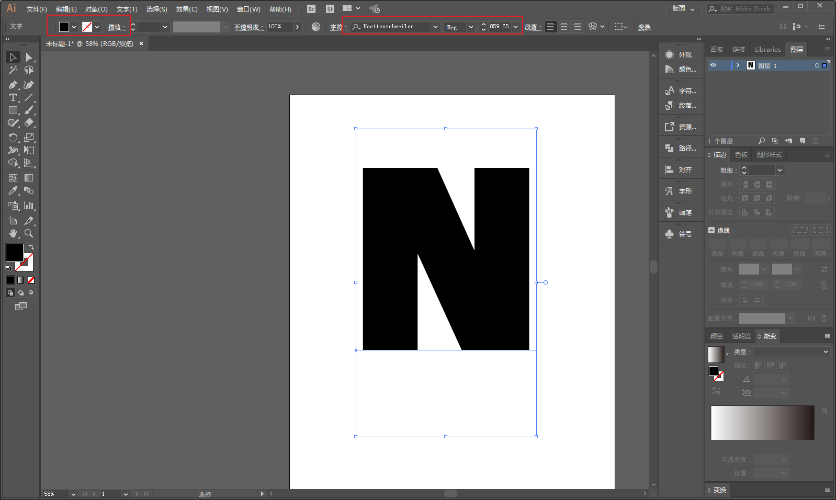Activate the Artboard tool
Viewport: 836px width, 500px height.
(x=13, y=221)
